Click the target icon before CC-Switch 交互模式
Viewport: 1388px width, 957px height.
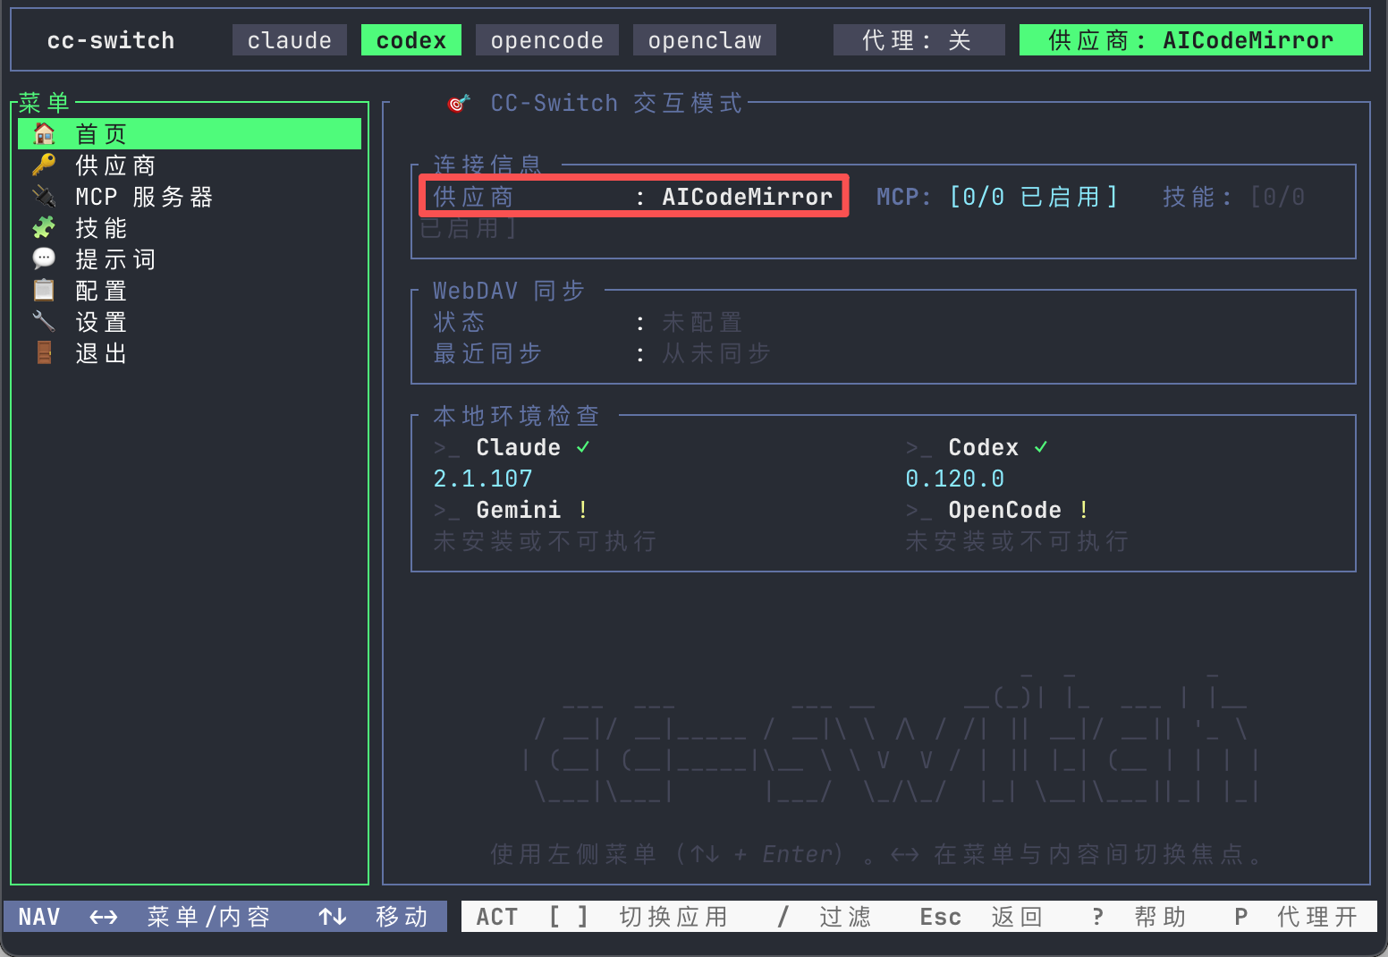pyautogui.click(x=459, y=104)
